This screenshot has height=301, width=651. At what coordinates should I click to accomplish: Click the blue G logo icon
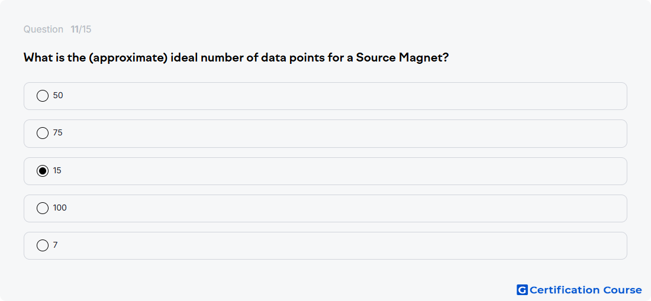pos(522,290)
